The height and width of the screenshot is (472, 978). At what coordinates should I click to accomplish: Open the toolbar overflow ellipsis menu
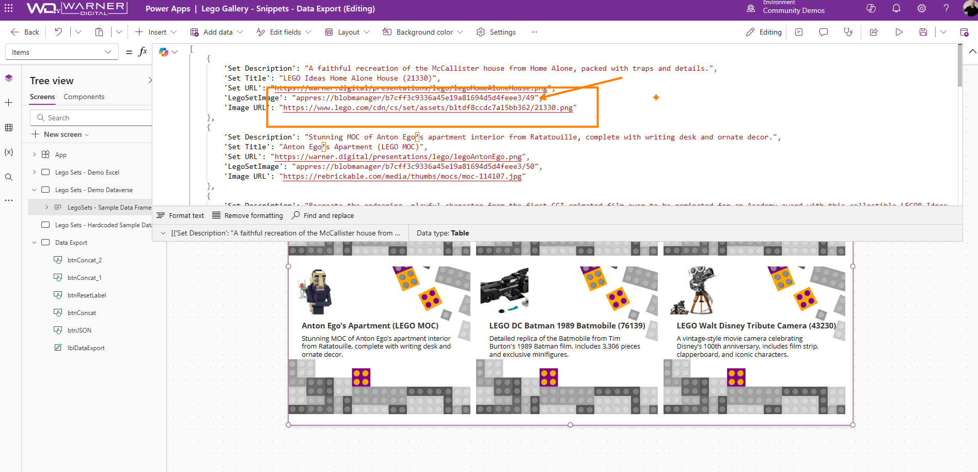click(x=534, y=32)
